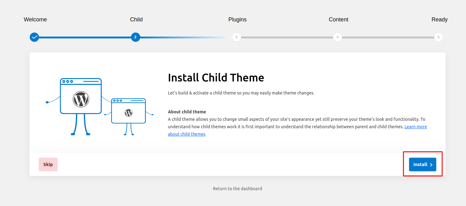Skip the child theme step
466x206 pixels.
coord(48,164)
